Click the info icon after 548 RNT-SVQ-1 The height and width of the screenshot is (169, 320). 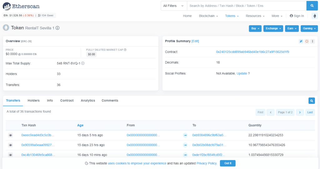pyautogui.click(x=83, y=63)
